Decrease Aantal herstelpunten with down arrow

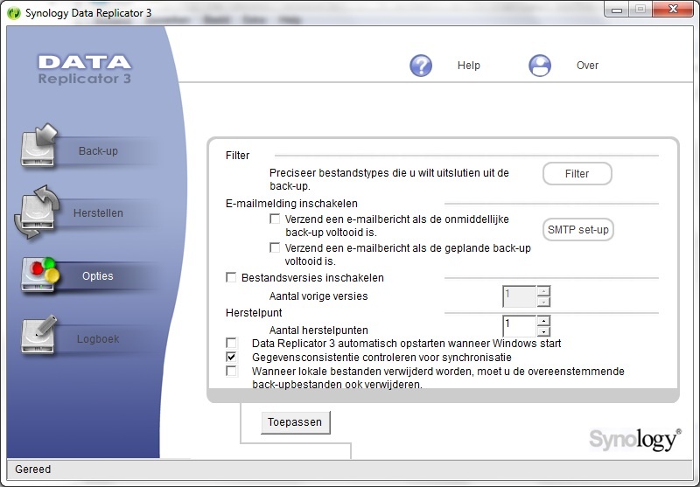[x=543, y=331]
